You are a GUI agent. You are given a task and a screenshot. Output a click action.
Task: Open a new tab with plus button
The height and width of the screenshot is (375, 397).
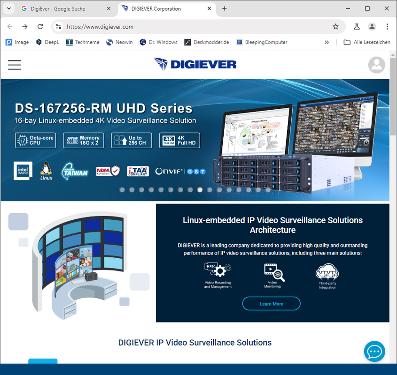224,8
